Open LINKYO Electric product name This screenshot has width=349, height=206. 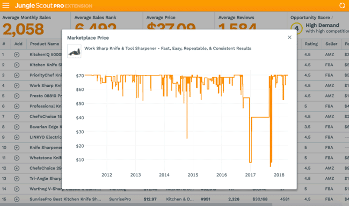[x=46, y=138]
